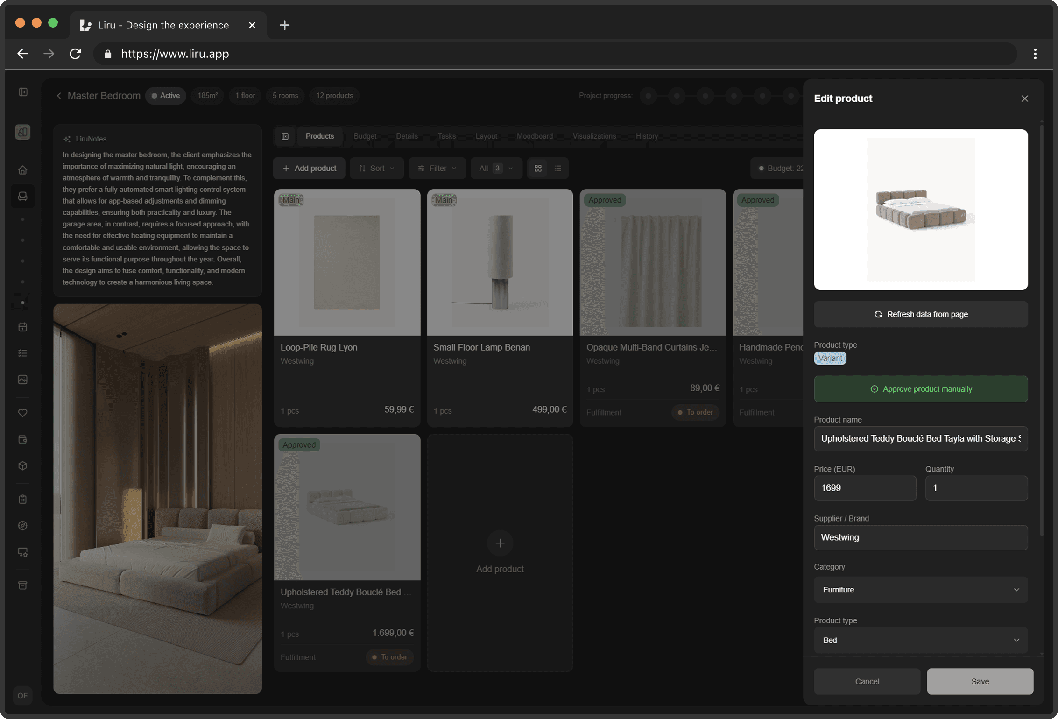1058x719 pixels.
Task: Switch to list view layout
Action: click(x=558, y=168)
